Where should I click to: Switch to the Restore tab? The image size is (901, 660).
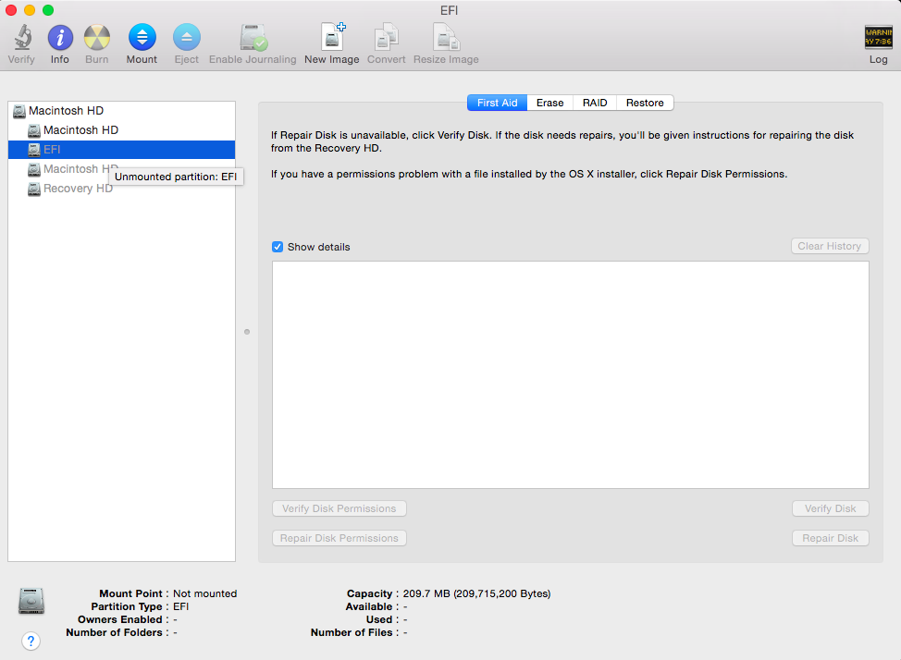[x=645, y=103]
